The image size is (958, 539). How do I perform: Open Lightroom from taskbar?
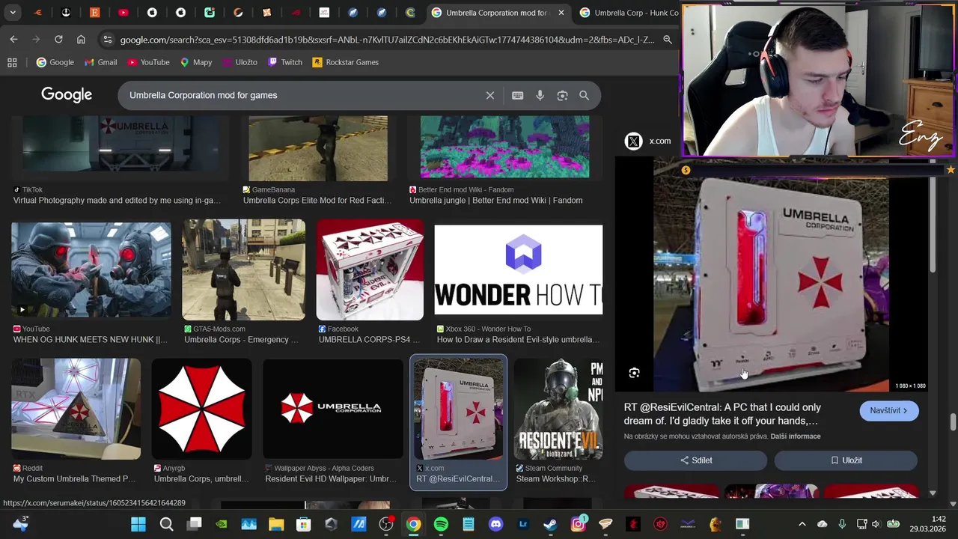pyautogui.click(x=523, y=524)
